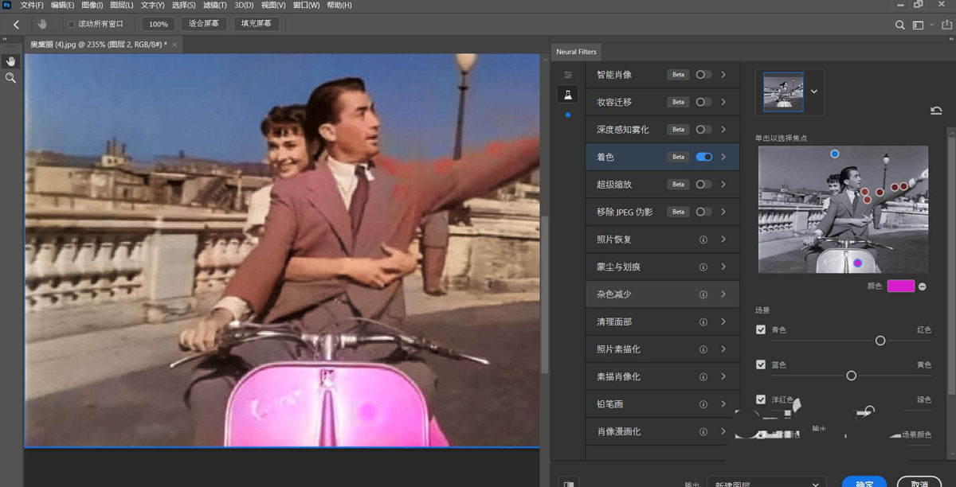
Task: Show all filters via sliders icon
Action: pos(568,74)
